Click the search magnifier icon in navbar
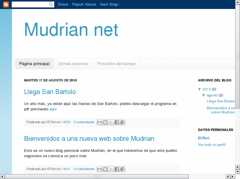This screenshot has width=240, height=179. coord(51,4)
